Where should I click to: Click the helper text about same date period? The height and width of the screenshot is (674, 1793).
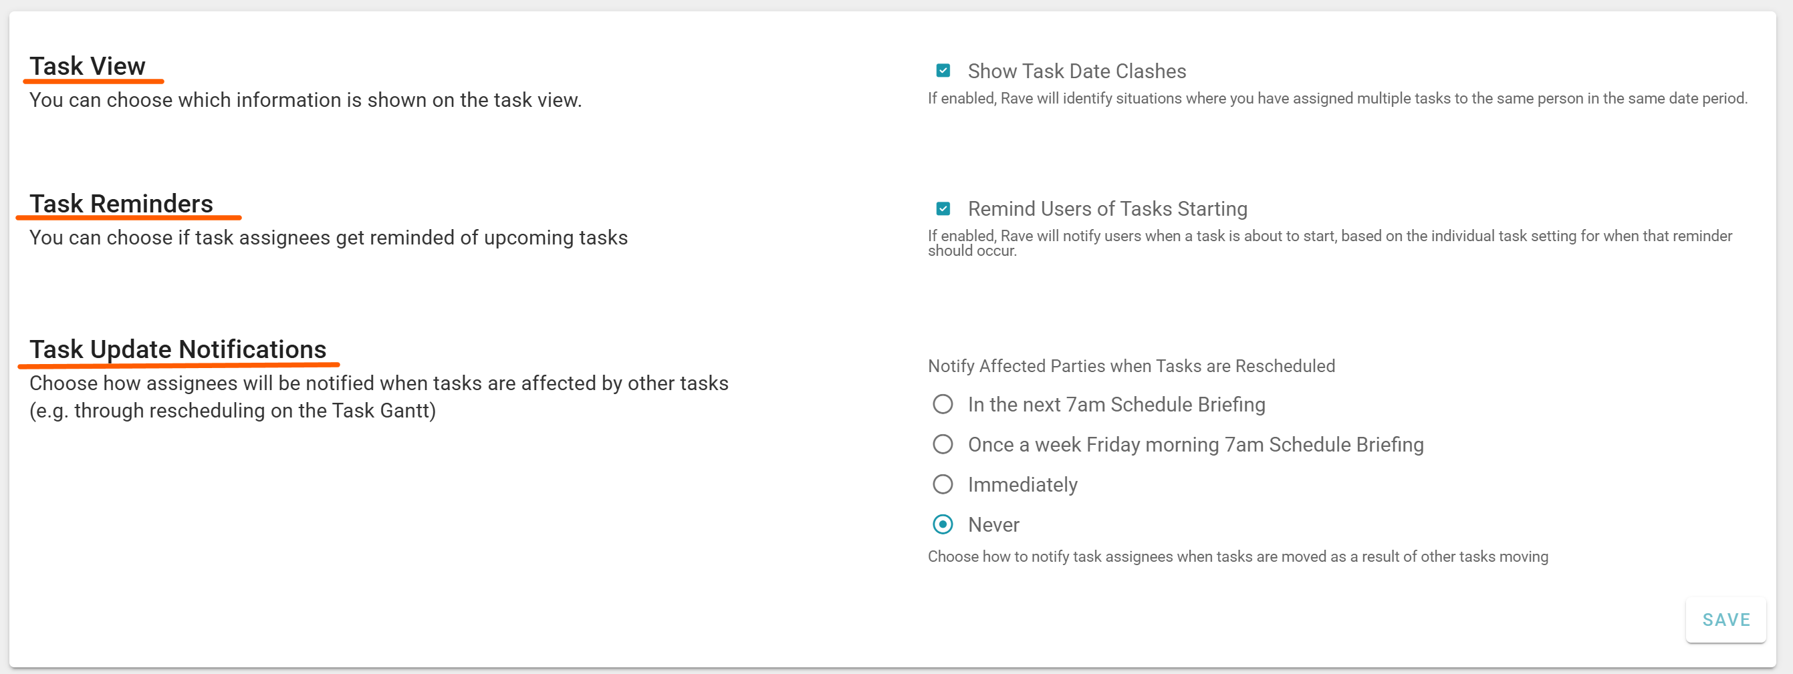click(x=1336, y=99)
